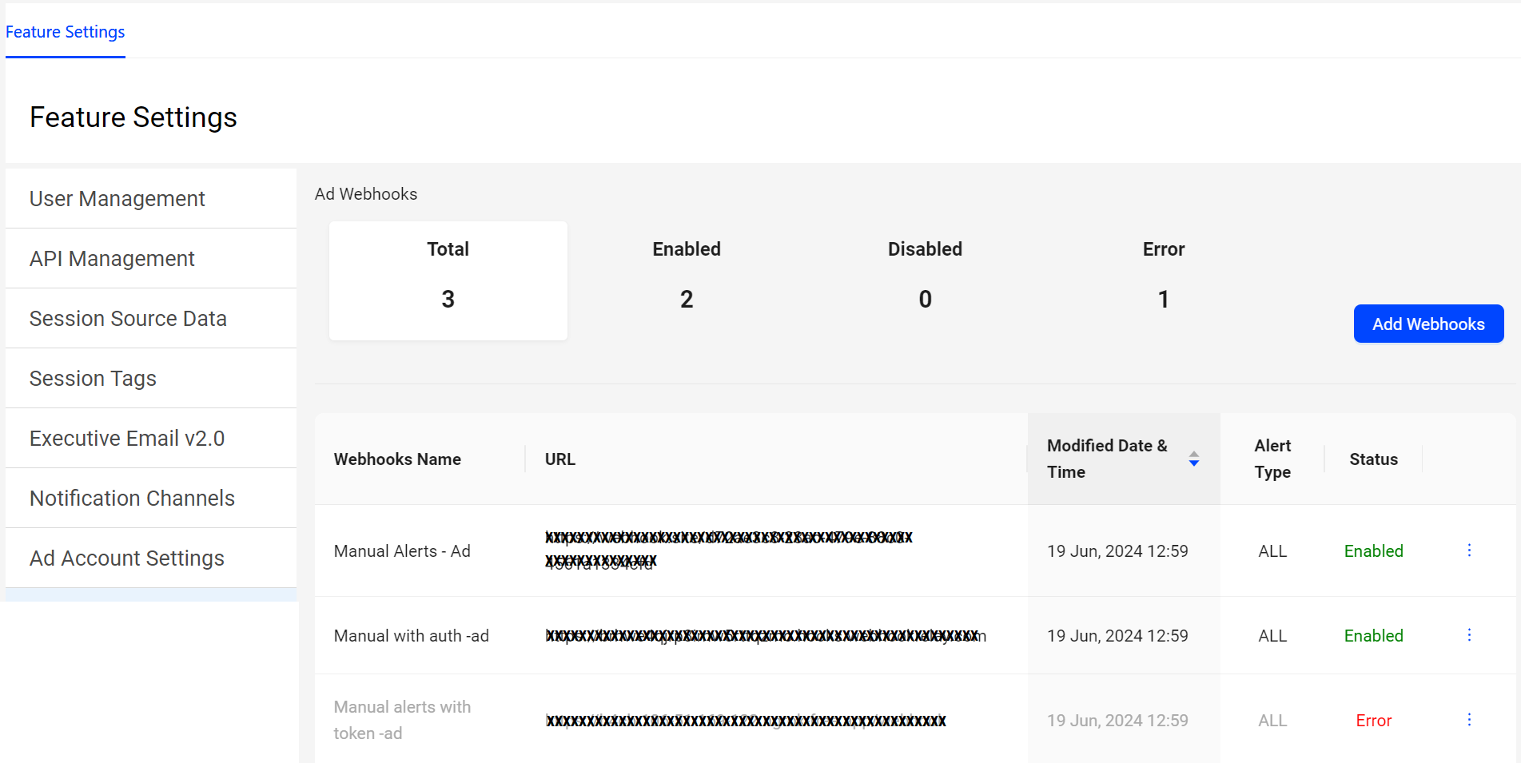Screen dimensions: 1521x763
Task: Open actions menu for Manual alerts with token -ad
Action: [x=1469, y=720]
